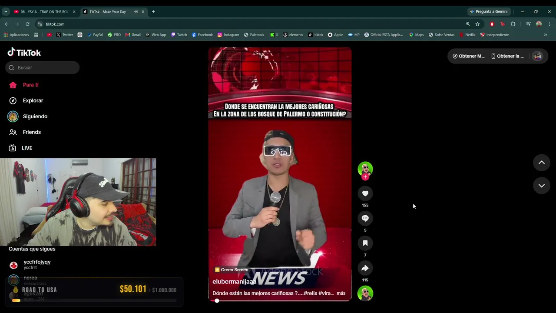View site information for tiktok.com
This screenshot has height=313, width=556.
(x=40, y=24)
